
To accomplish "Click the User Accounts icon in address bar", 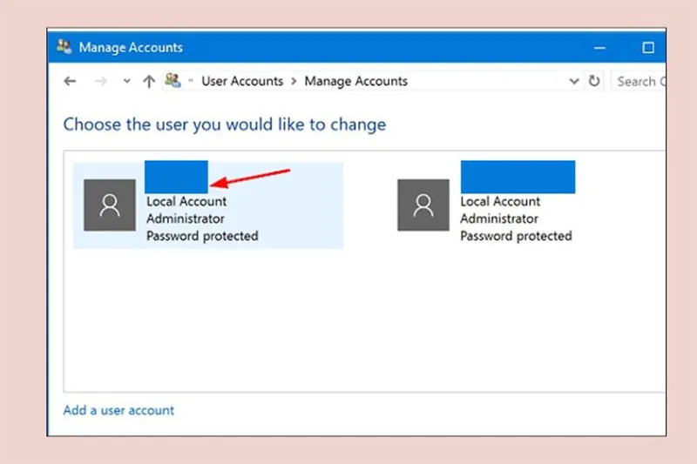I will coord(173,81).
